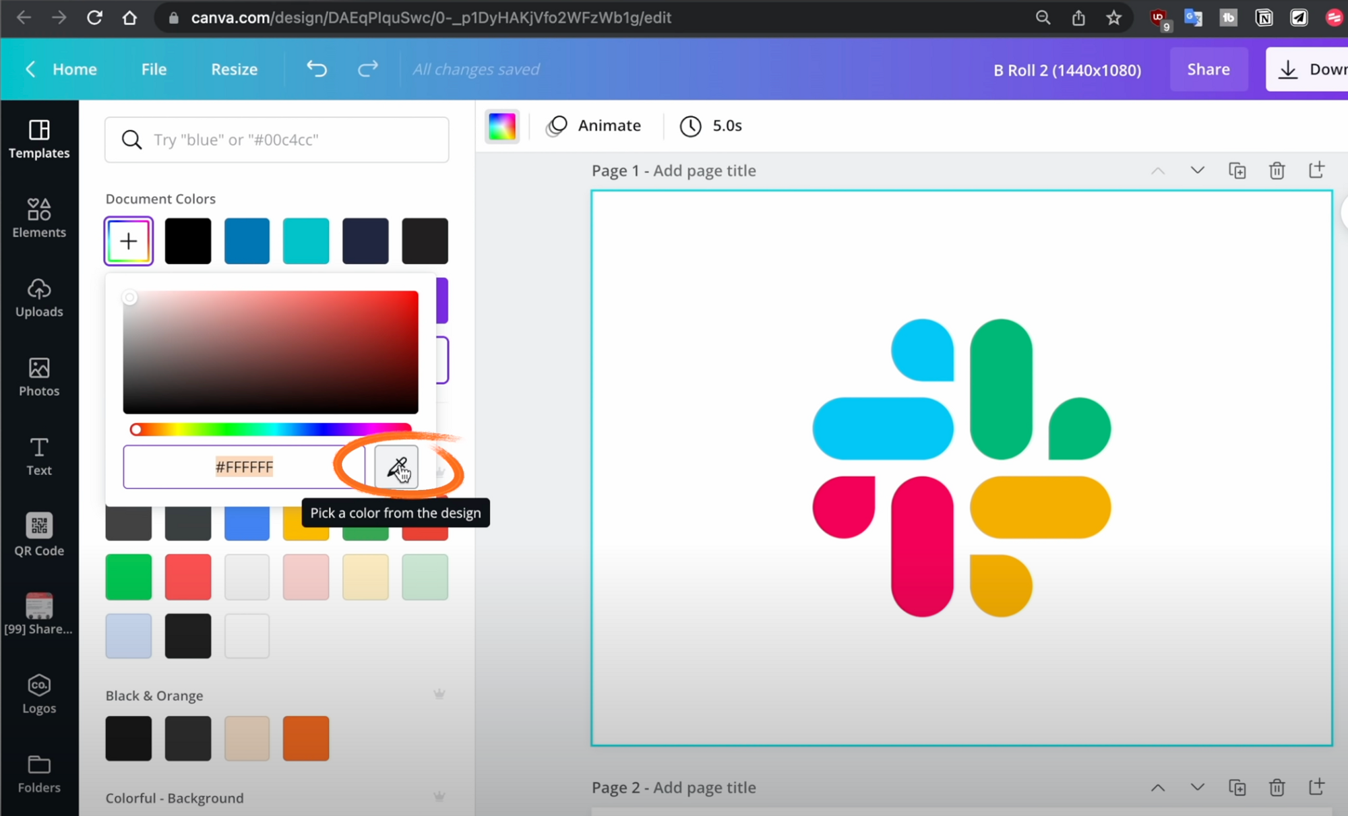Click the B Roll 2 design title
The width and height of the screenshot is (1348, 816).
1067,70
